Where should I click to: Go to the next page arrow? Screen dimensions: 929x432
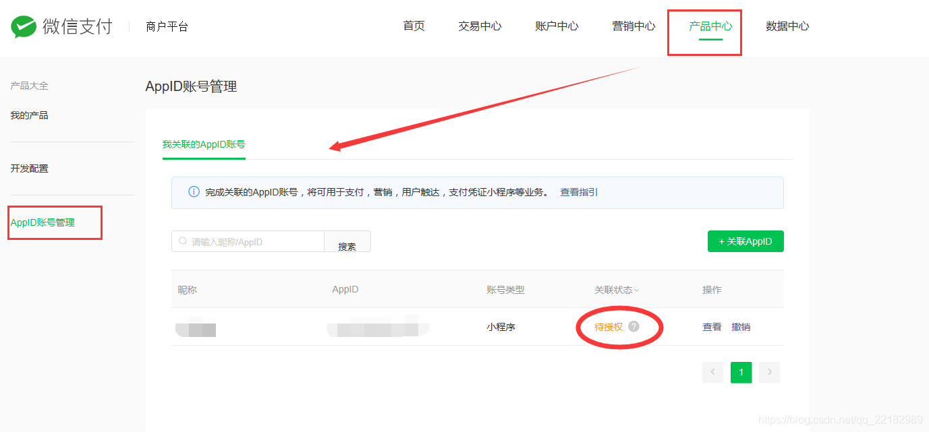pos(769,372)
